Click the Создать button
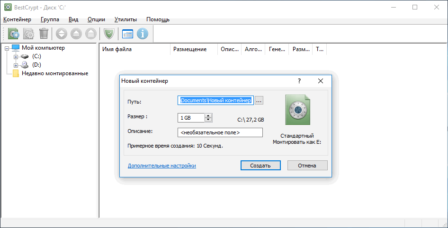 (x=260, y=166)
